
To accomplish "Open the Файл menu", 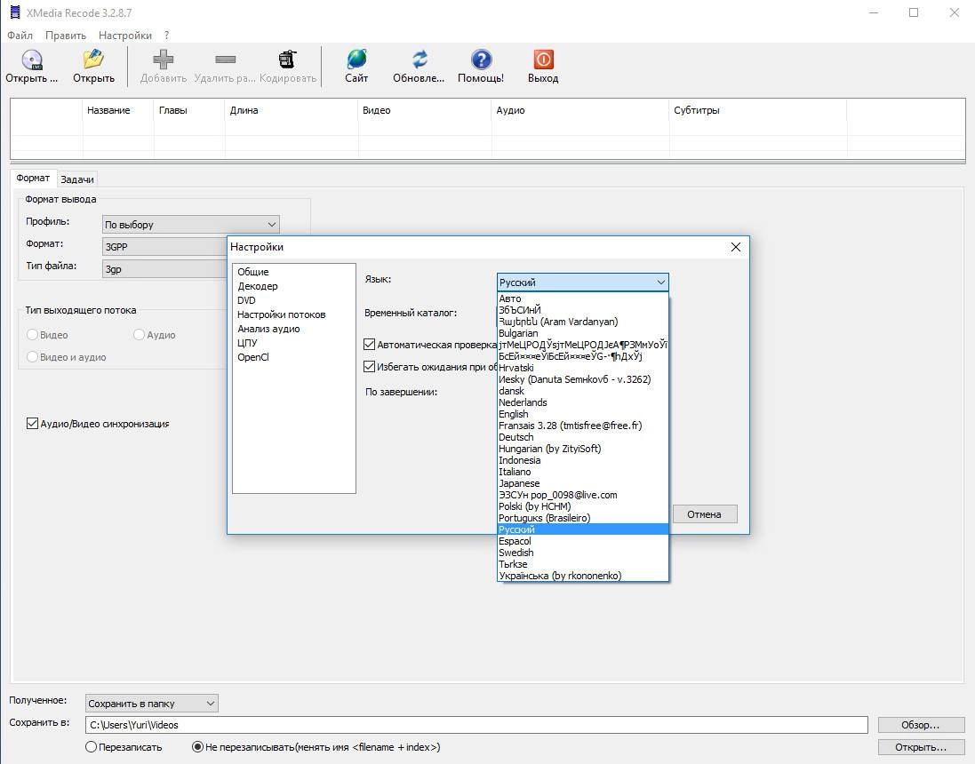I will pyautogui.click(x=20, y=36).
